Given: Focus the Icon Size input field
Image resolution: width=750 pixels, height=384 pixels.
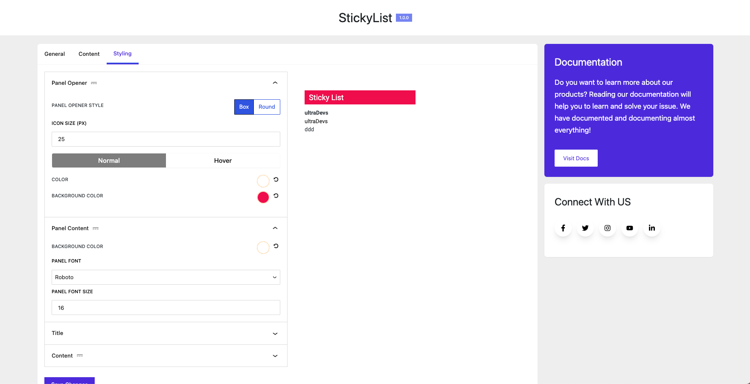Looking at the screenshot, I should point(166,139).
